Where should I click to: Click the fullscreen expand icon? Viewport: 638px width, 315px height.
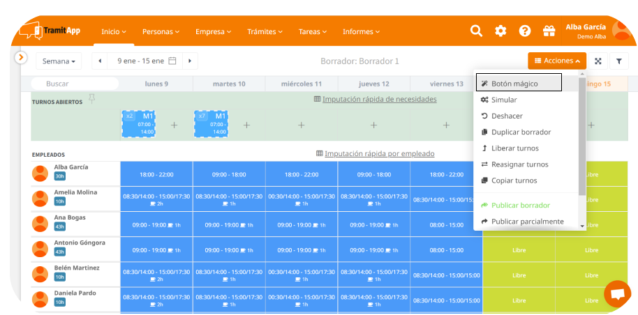598,61
